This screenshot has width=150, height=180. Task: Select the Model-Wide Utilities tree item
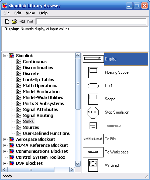(43, 97)
